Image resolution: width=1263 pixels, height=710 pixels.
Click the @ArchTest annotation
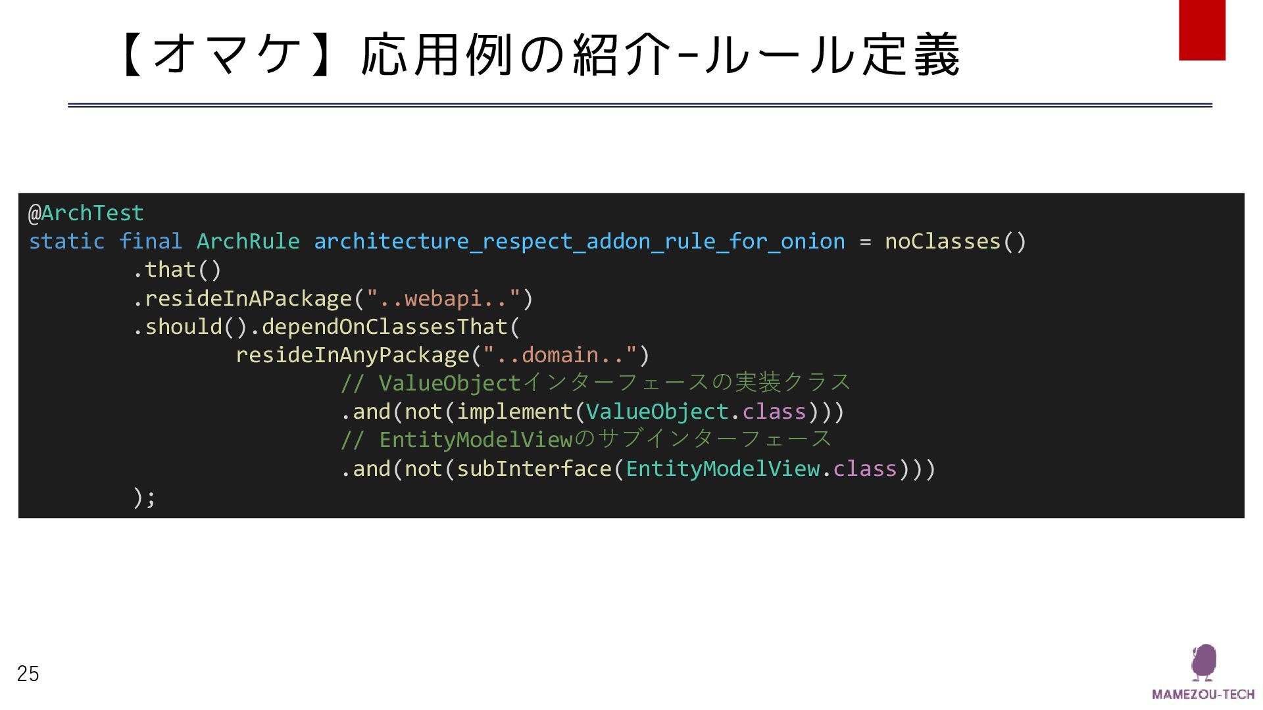click(86, 213)
